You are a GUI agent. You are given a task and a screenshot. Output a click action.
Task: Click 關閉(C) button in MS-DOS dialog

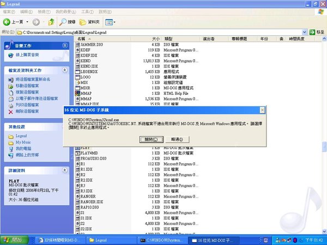coord(151,139)
